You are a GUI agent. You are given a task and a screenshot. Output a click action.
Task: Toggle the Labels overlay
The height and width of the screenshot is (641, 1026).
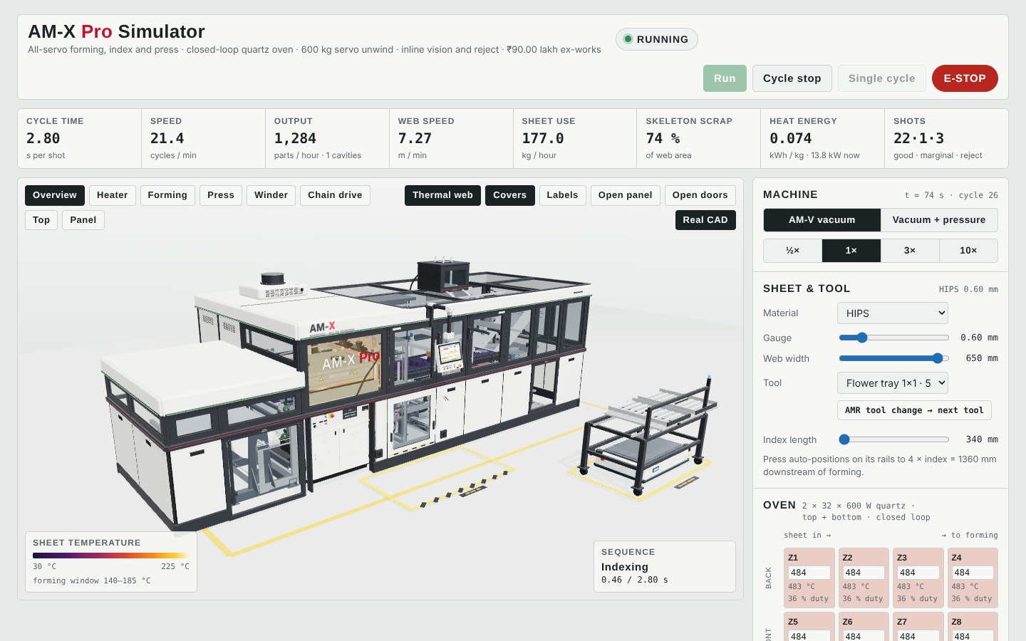(x=563, y=195)
